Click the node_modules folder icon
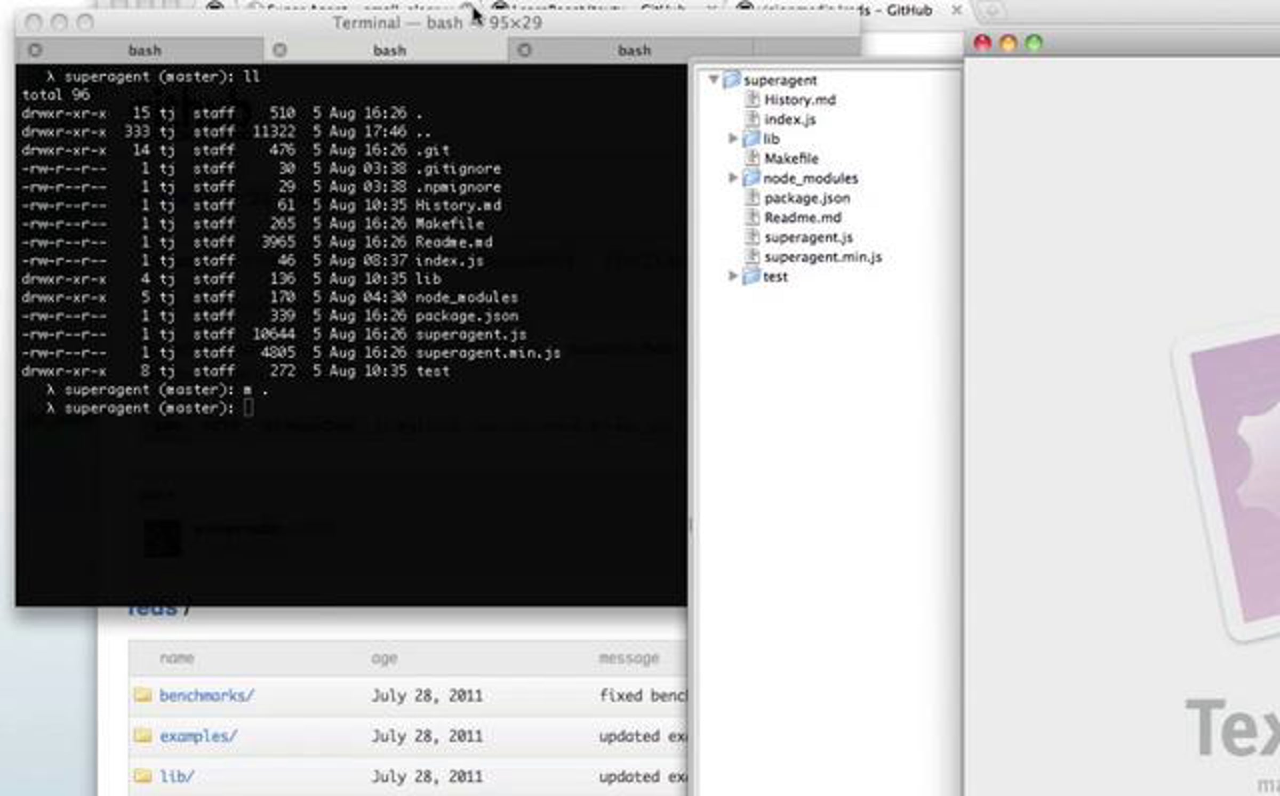 tap(751, 178)
